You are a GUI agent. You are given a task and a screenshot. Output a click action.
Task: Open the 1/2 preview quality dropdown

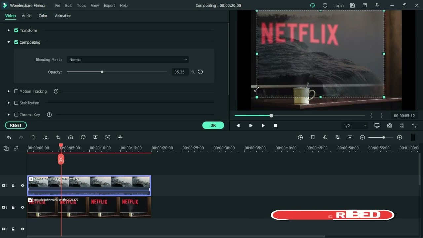(x=355, y=126)
